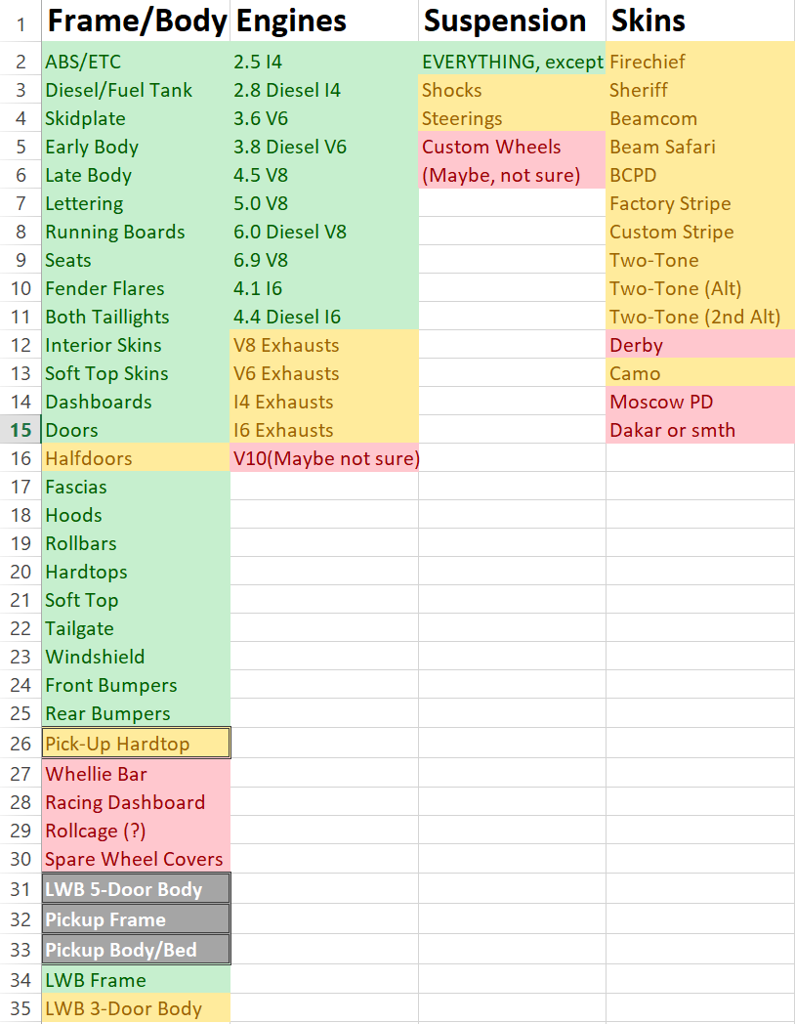Click row header number 26
The image size is (795, 1024).
pos(21,744)
